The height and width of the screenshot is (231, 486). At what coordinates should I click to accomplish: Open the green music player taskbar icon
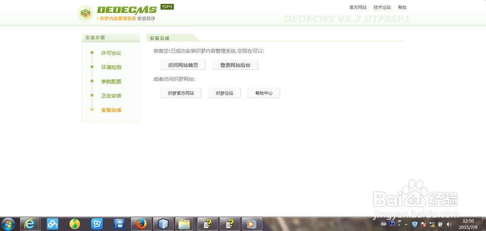pos(74,224)
